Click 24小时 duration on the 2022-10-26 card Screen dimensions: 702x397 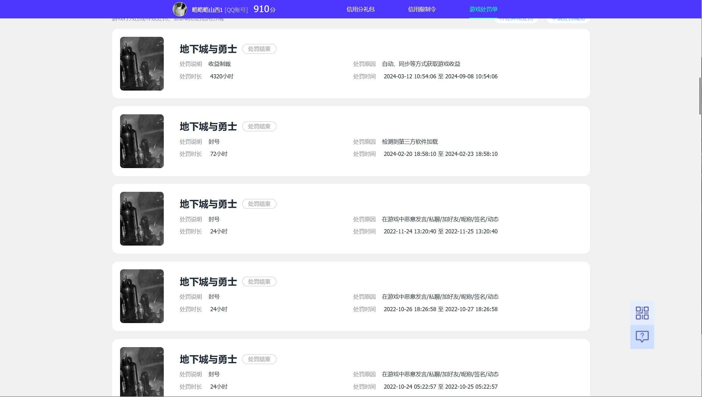(219, 309)
